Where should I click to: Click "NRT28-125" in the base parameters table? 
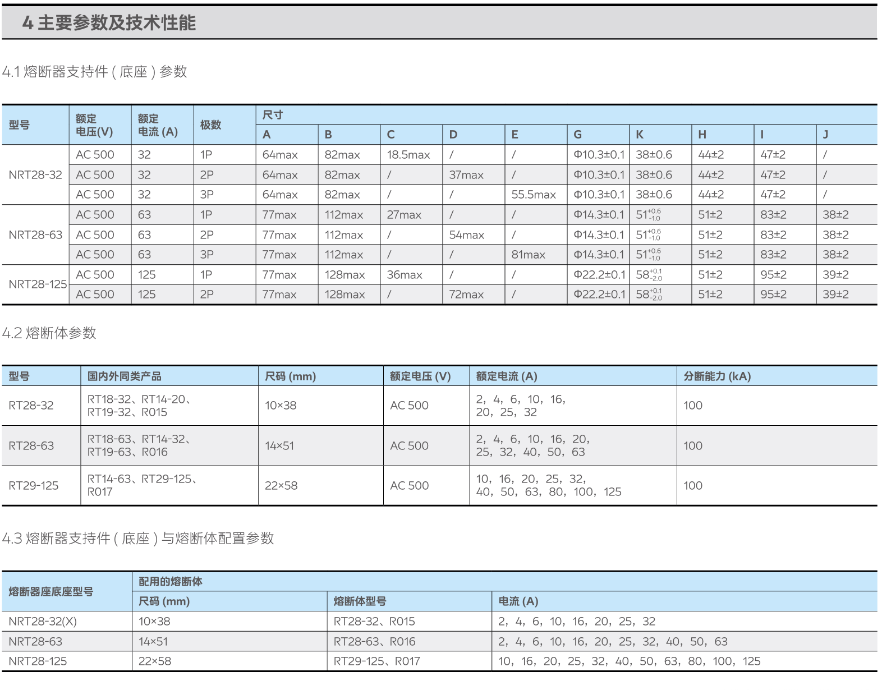(x=38, y=284)
